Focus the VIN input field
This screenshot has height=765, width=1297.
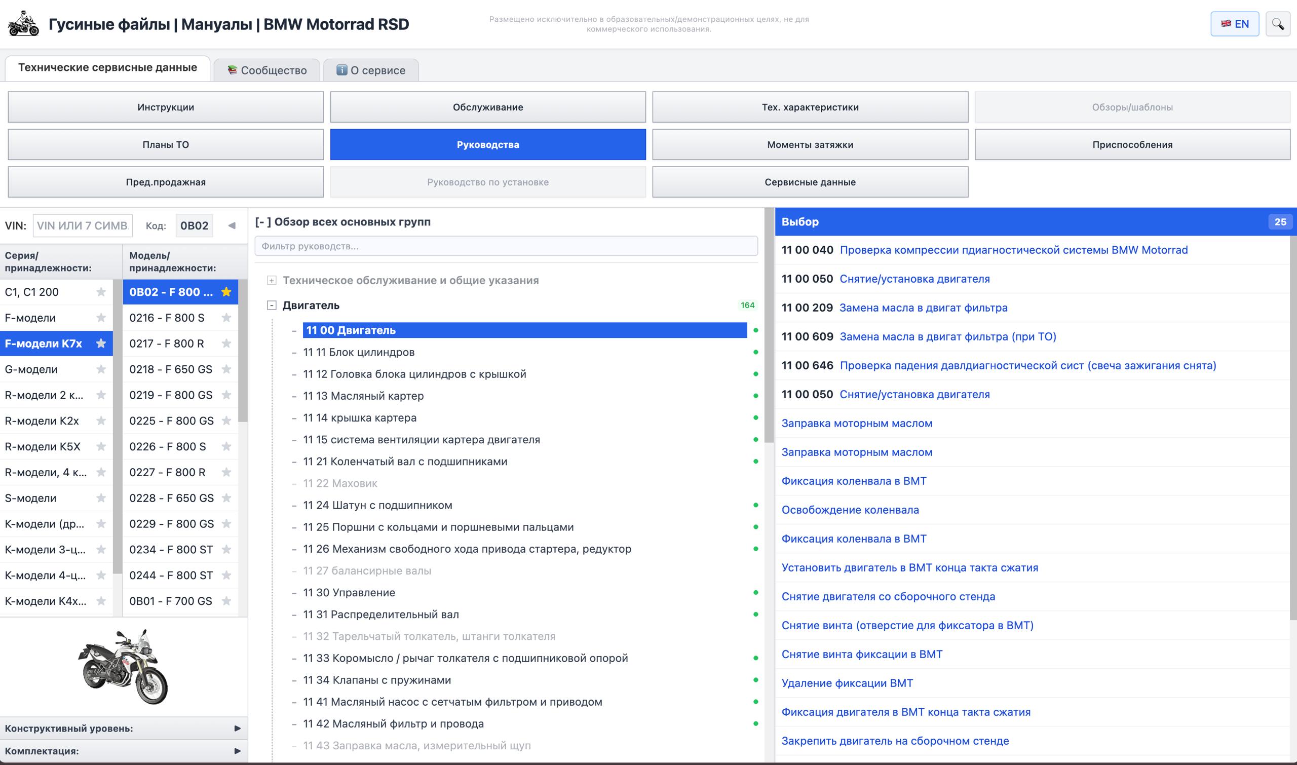point(83,226)
